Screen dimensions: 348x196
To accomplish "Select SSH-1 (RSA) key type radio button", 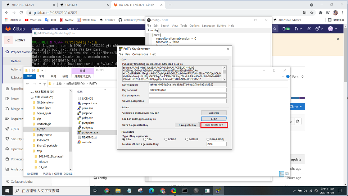I will click(x=208, y=140).
